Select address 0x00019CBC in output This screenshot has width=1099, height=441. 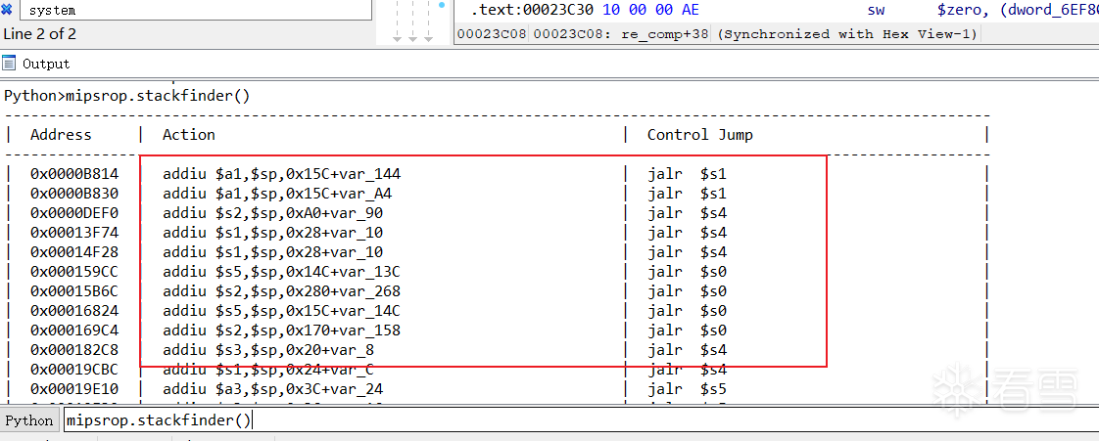[x=74, y=370]
